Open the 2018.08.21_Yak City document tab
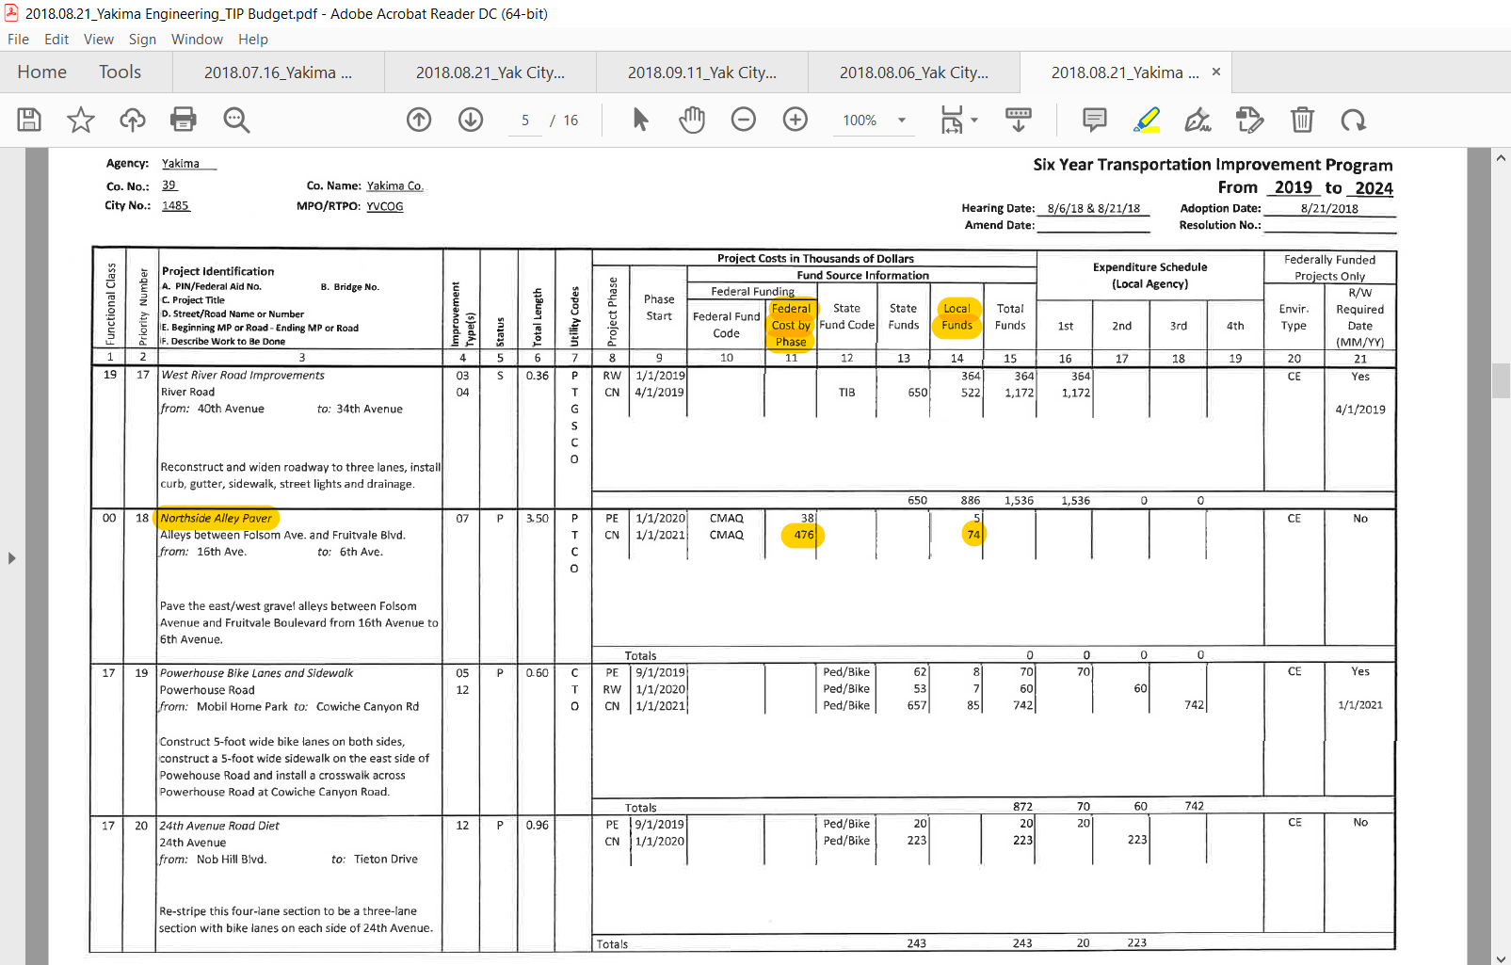 pyautogui.click(x=490, y=72)
